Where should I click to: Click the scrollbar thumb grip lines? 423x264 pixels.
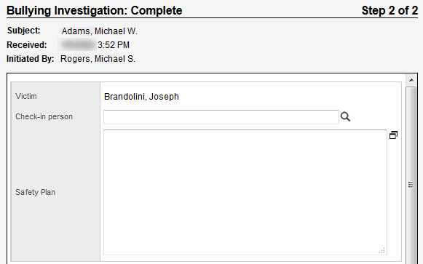pos(411,185)
